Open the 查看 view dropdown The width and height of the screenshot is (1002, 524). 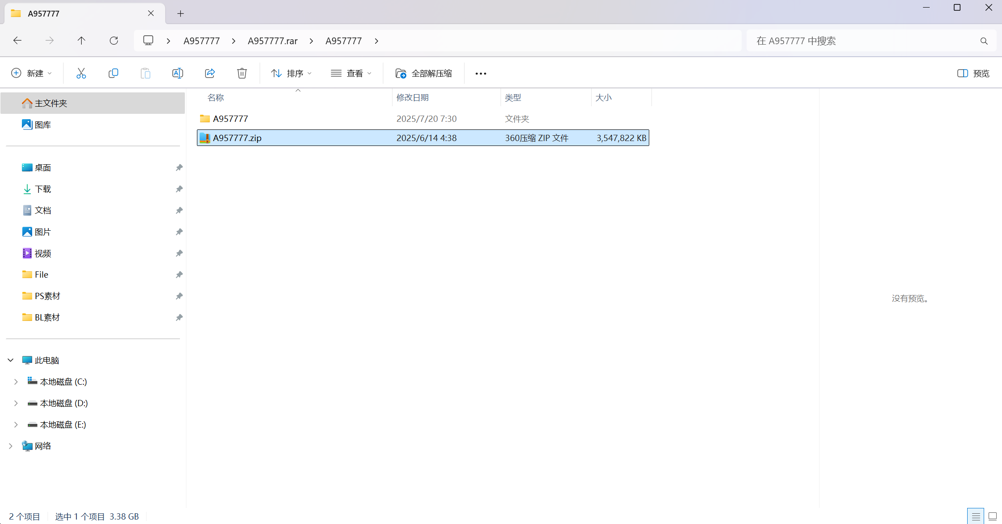(x=351, y=73)
